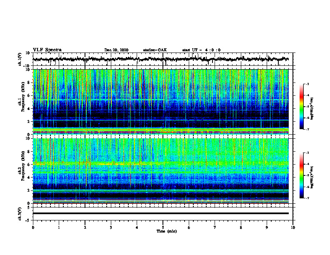Click the "station=GAK" header label

(x=155, y=50)
